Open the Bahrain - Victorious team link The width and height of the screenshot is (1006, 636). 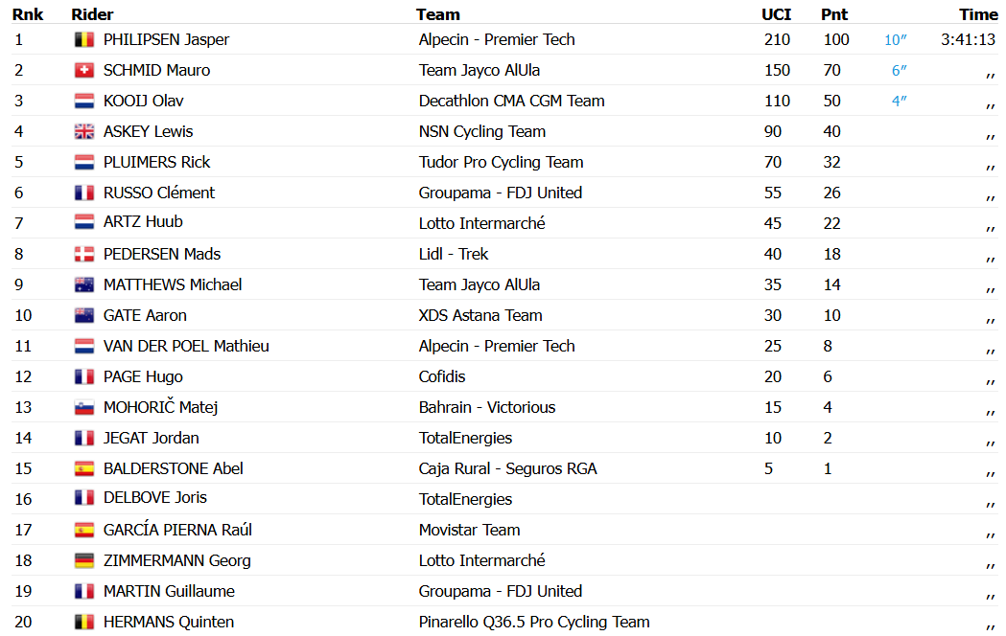point(487,407)
